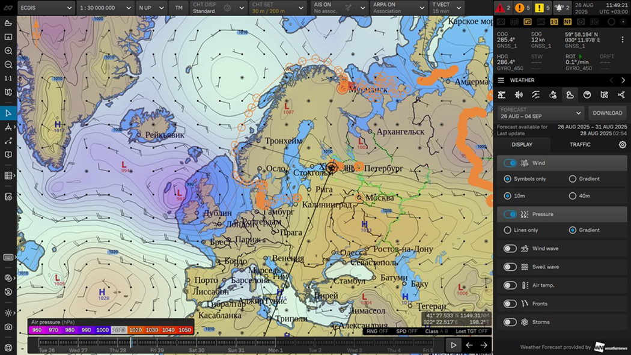
Task: Take a screenshot with the camera icon
Action: click(x=8, y=327)
